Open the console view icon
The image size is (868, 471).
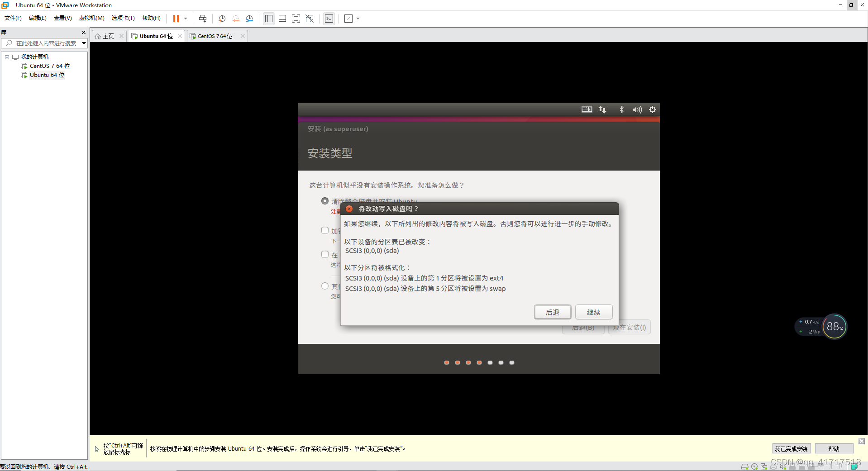(x=329, y=19)
